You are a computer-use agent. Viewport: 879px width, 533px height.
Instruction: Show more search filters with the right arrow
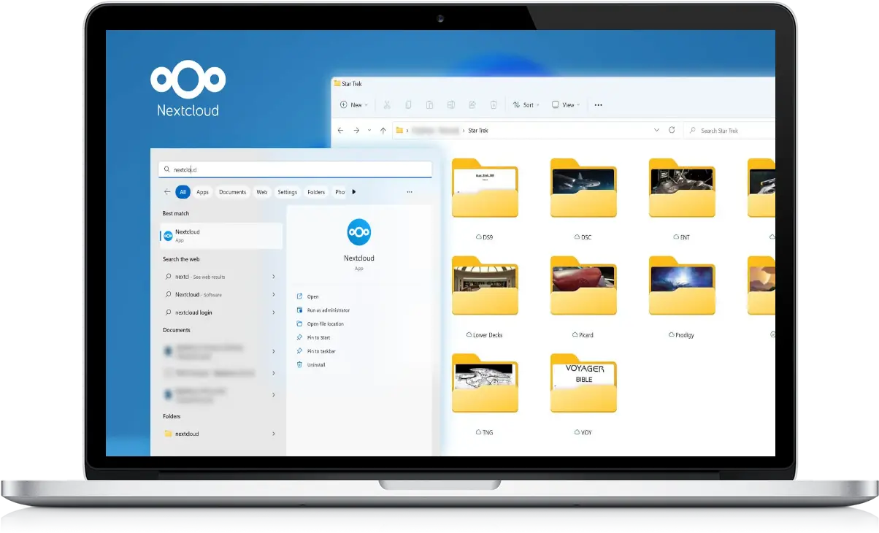click(354, 192)
